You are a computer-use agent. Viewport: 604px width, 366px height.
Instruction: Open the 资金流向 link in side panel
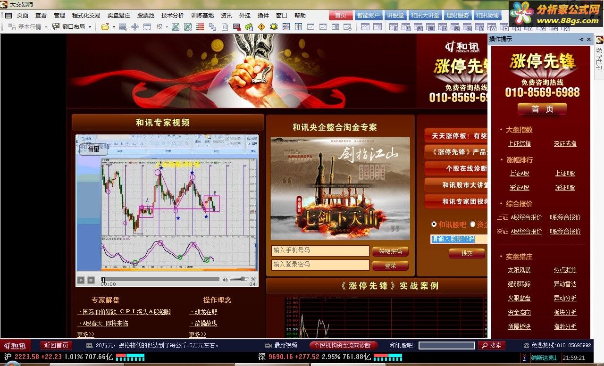519,312
